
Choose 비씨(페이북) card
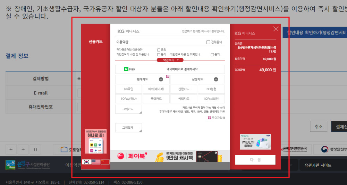156,89
